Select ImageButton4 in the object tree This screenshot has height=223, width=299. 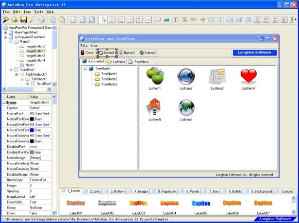point(35,60)
